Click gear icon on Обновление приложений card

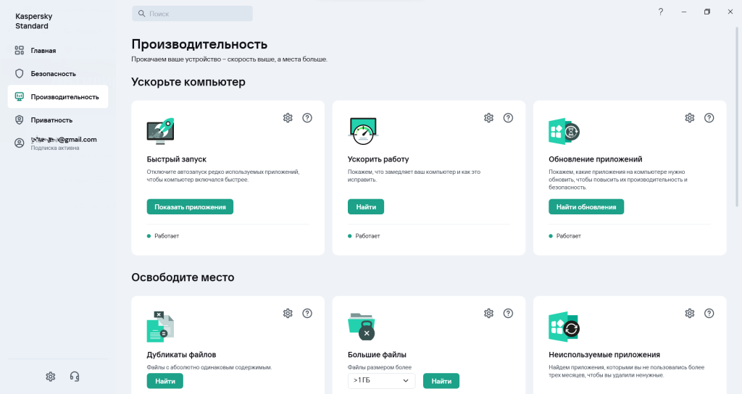coord(690,118)
